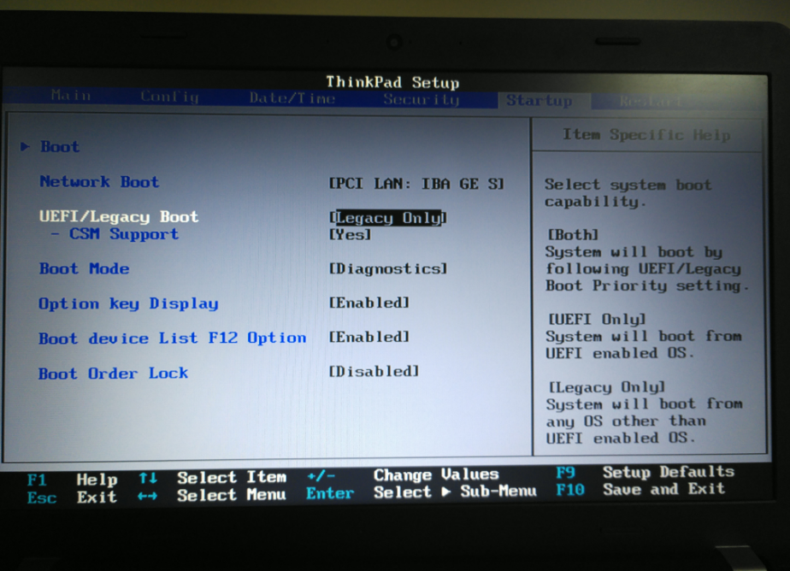This screenshot has height=571, width=790.
Task: Open the Date/Time tab
Action: click(292, 97)
